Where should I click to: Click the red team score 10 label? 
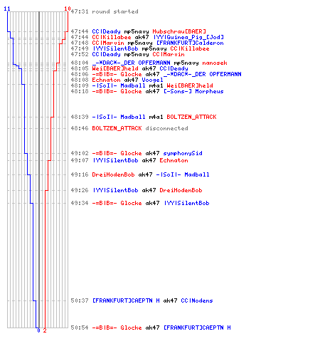click(x=68, y=9)
